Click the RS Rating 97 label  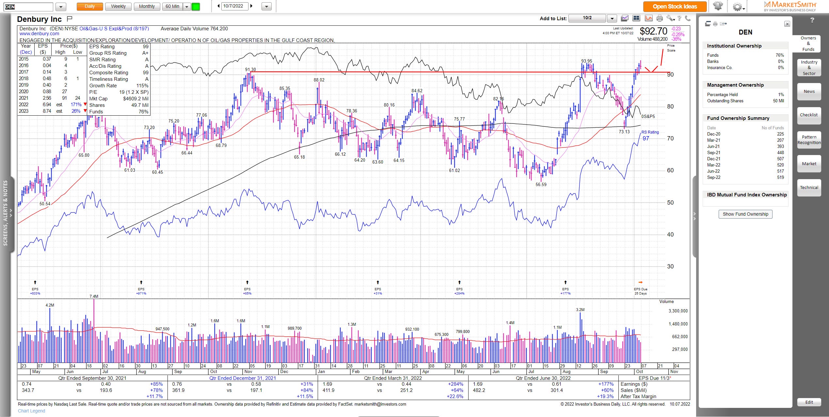(x=650, y=136)
